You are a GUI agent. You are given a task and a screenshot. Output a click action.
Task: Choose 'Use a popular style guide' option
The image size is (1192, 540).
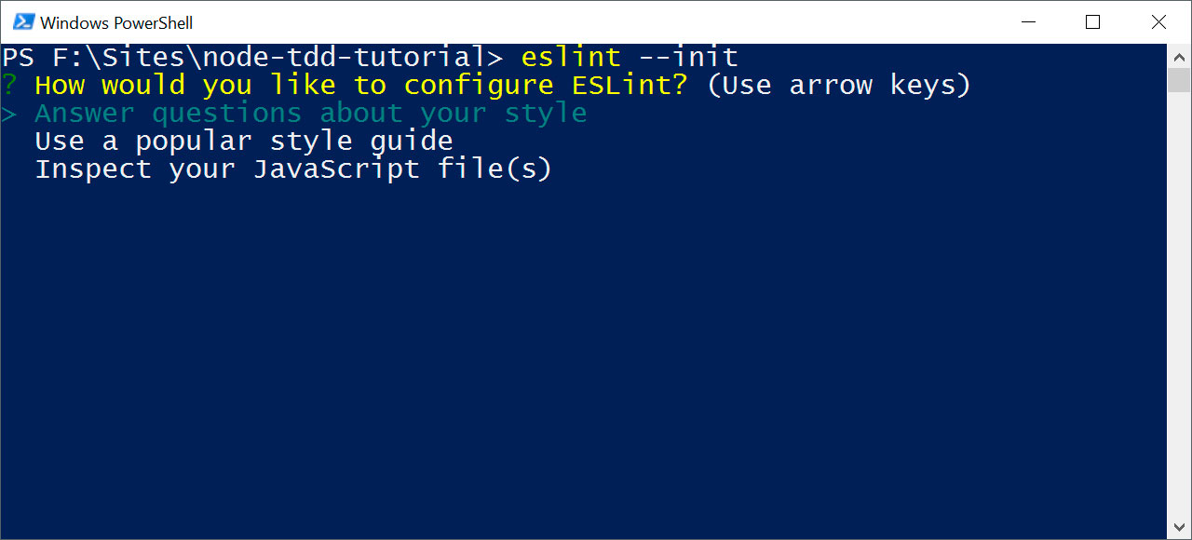coord(244,142)
